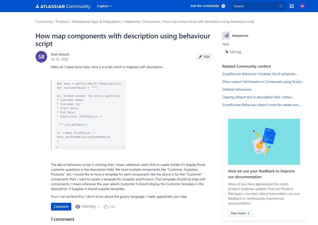
Task: Go to Products breadcrumb
Action: [x=62, y=22]
